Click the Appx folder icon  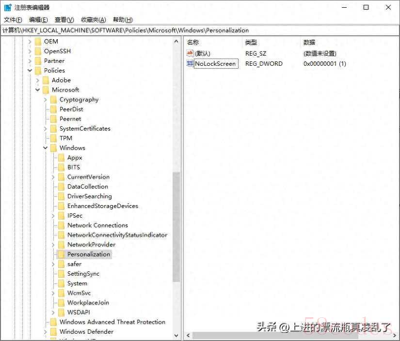click(x=61, y=158)
